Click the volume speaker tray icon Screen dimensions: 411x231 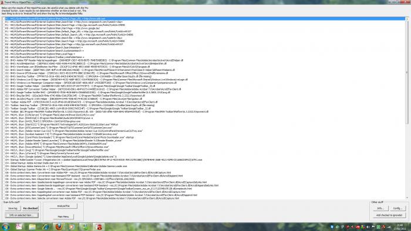tap(368, 227)
